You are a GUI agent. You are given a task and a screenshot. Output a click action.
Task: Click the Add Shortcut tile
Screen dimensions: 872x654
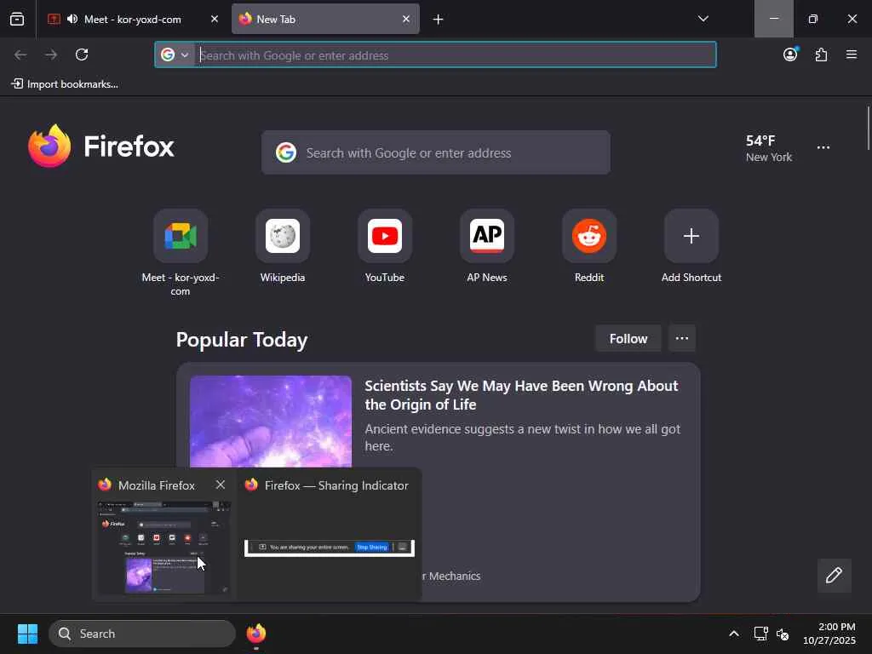click(x=691, y=246)
